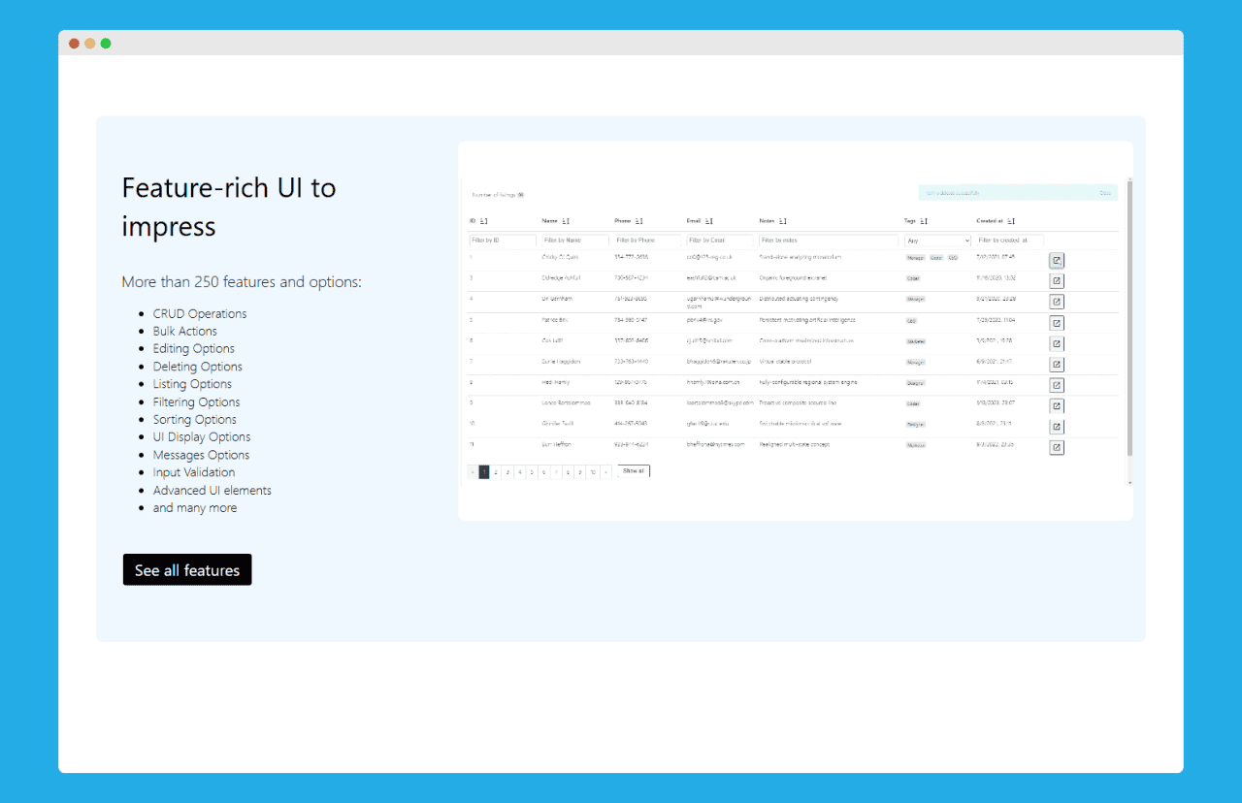Open edit icon on last table row
This screenshot has width=1242, height=803.
1057,447
